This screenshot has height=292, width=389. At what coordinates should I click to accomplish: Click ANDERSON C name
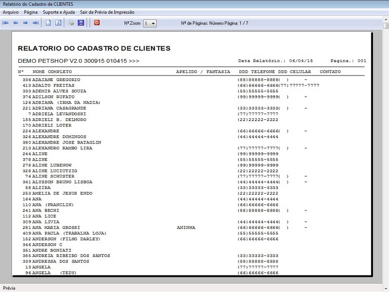pos(47,245)
